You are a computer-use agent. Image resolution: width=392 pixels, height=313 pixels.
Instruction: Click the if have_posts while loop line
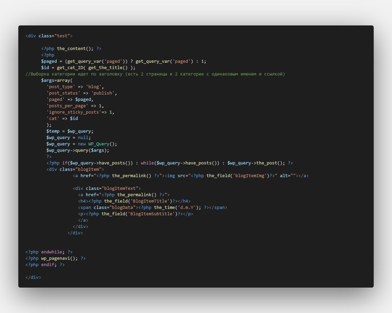170,163
